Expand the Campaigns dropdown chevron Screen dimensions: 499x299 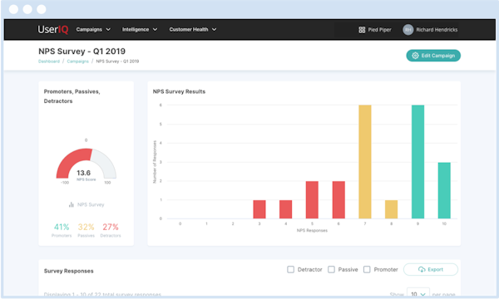click(x=108, y=30)
